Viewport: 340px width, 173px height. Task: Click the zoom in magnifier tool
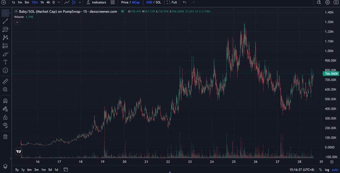[5, 89]
